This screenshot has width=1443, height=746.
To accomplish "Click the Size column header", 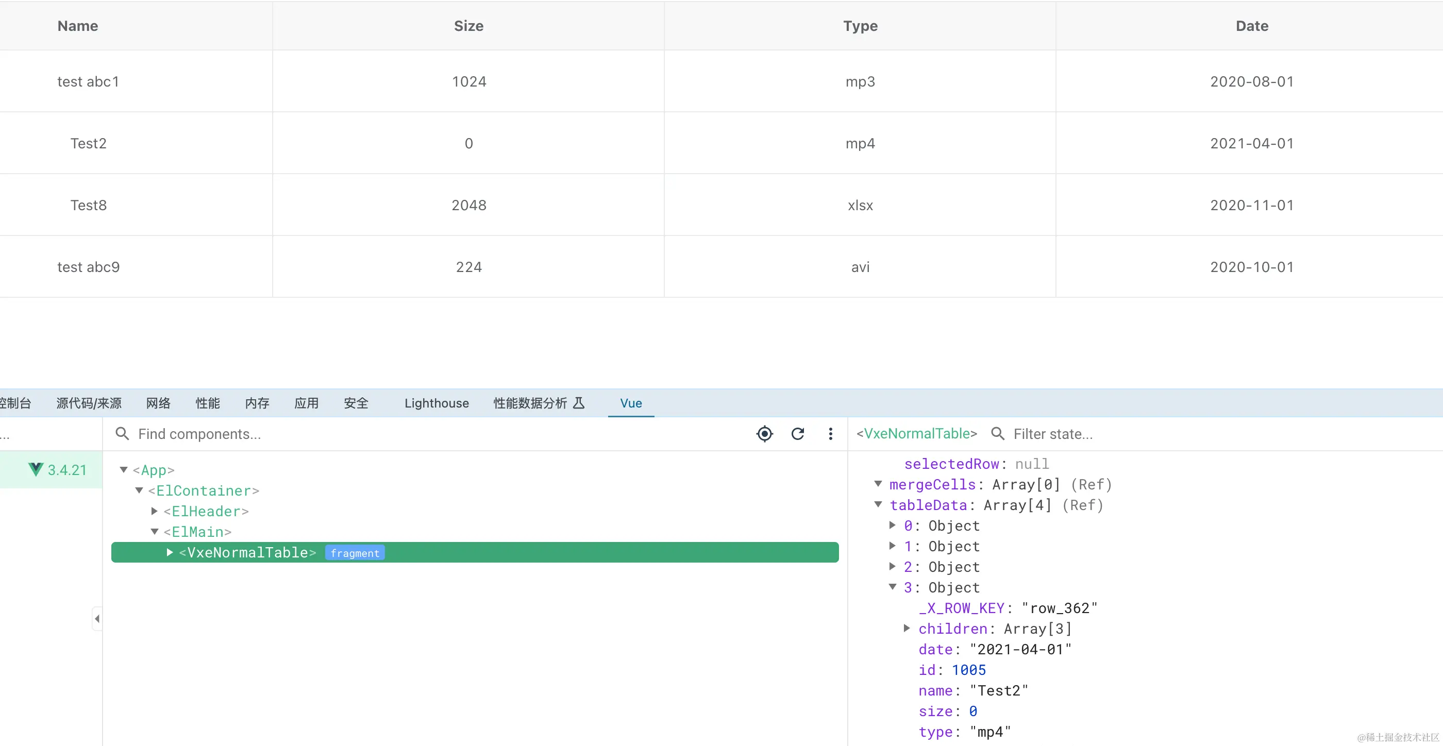I will (x=468, y=26).
